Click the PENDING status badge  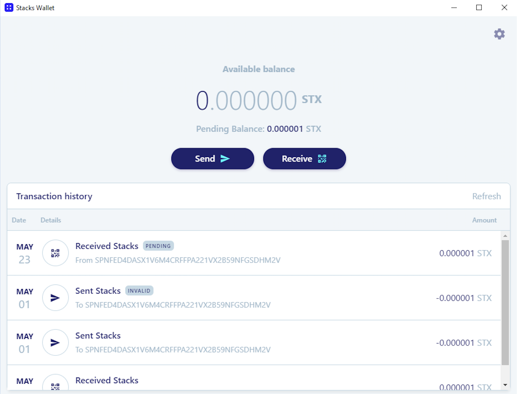click(x=158, y=246)
